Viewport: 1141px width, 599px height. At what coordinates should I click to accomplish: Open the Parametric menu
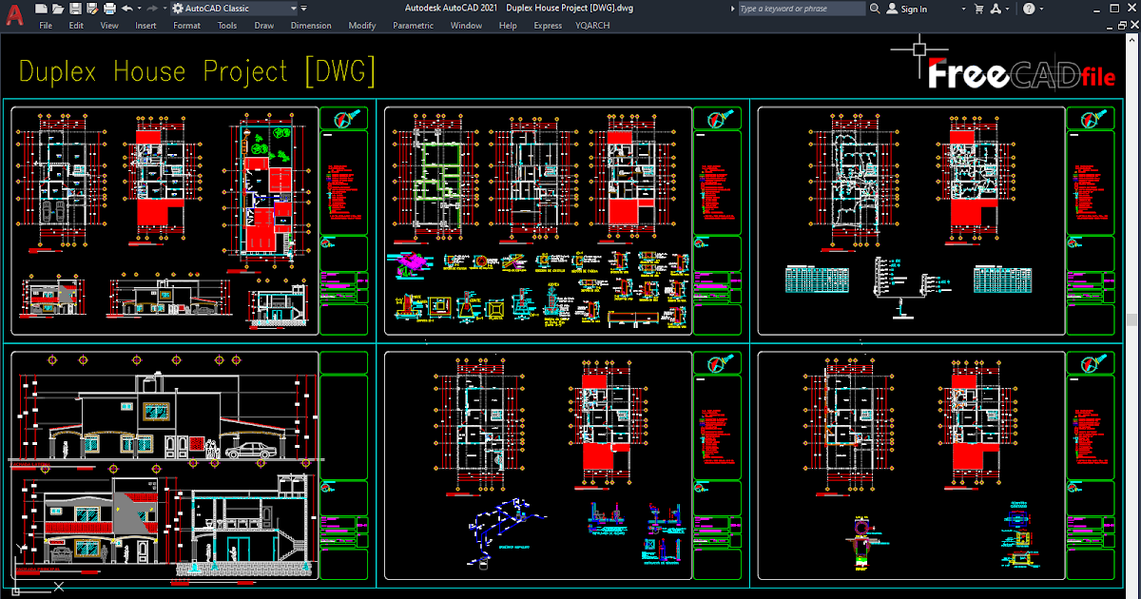[x=413, y=26]
